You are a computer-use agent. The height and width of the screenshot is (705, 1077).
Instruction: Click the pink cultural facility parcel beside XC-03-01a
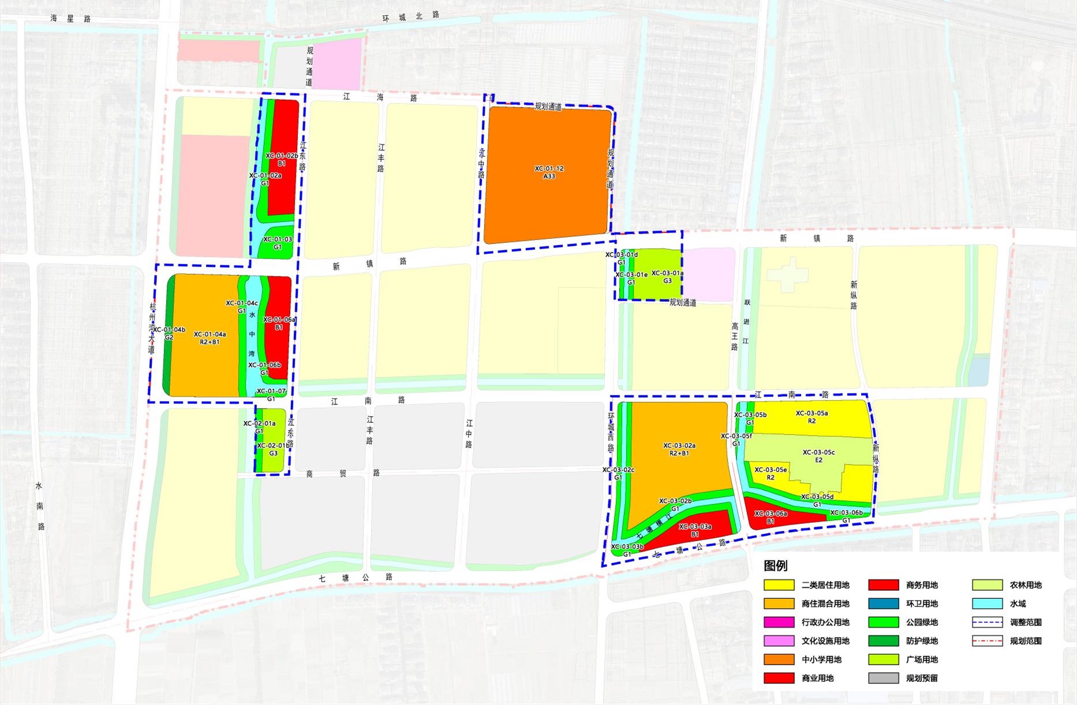tap(709, 275)
